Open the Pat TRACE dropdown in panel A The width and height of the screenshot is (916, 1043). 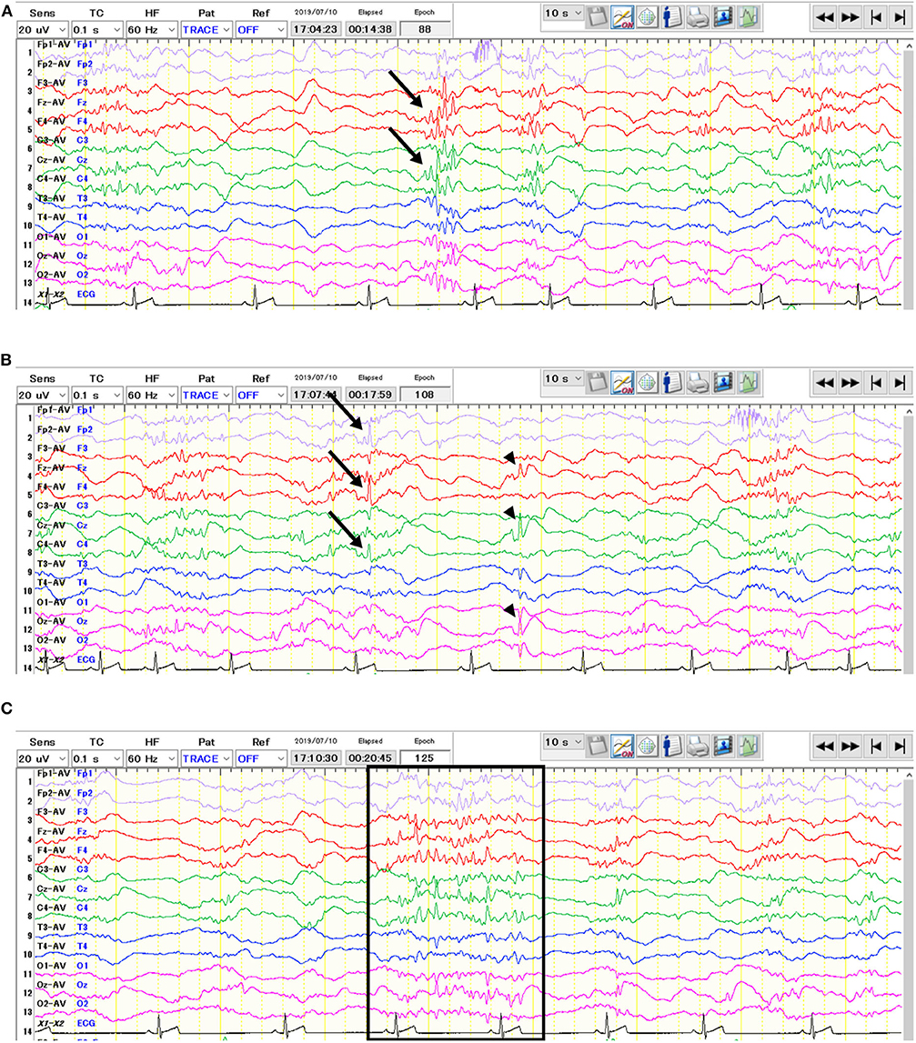tap(206, 30)
